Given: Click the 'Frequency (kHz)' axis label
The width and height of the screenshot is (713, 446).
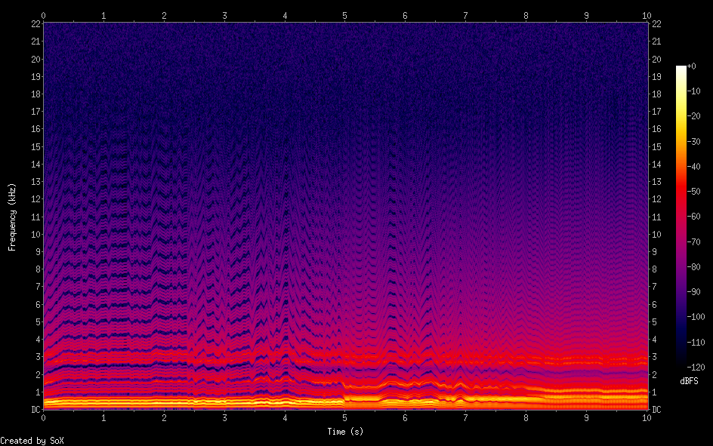Looking at the screenshot, I should (12, 216).
